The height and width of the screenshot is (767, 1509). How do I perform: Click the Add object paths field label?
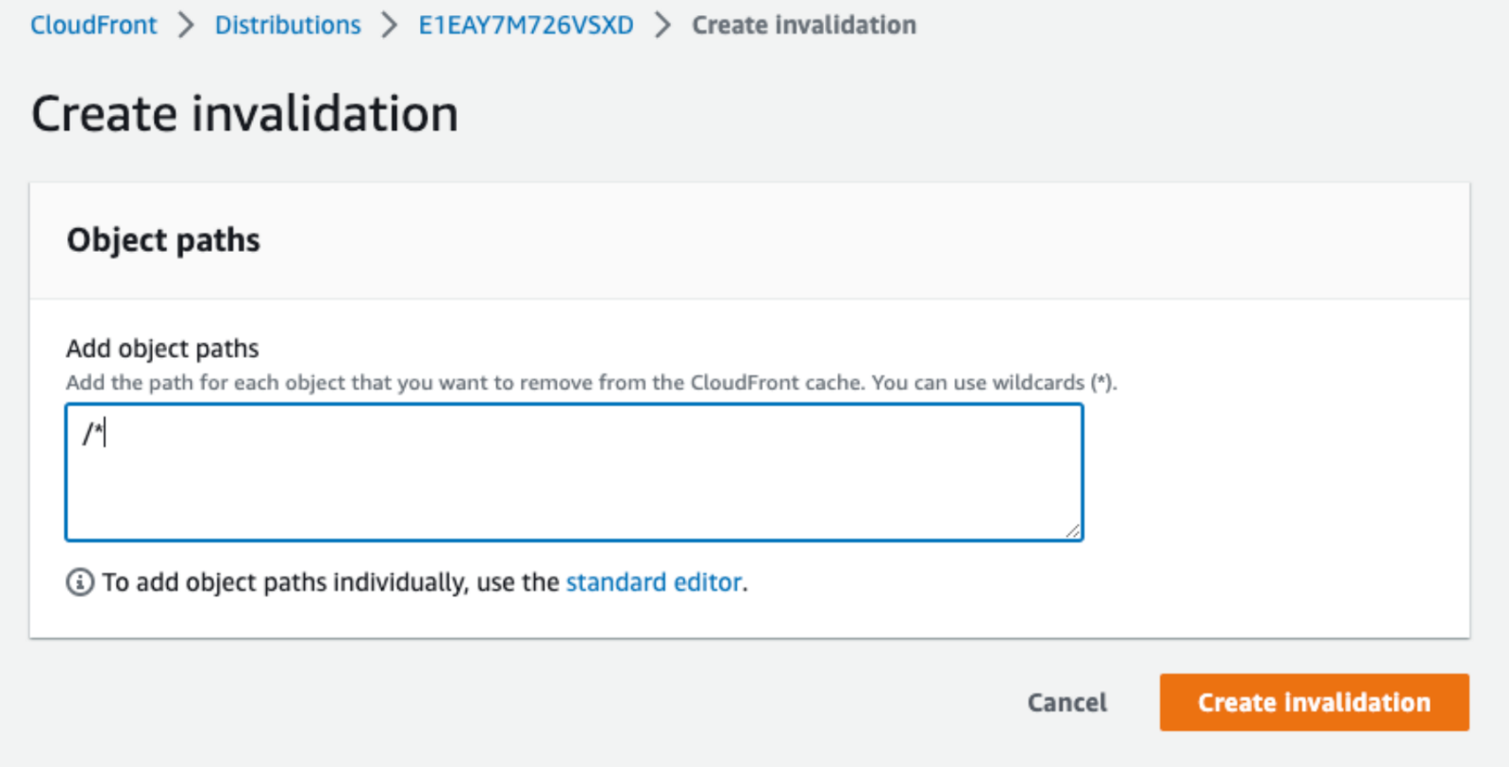[x=162, y=349]
